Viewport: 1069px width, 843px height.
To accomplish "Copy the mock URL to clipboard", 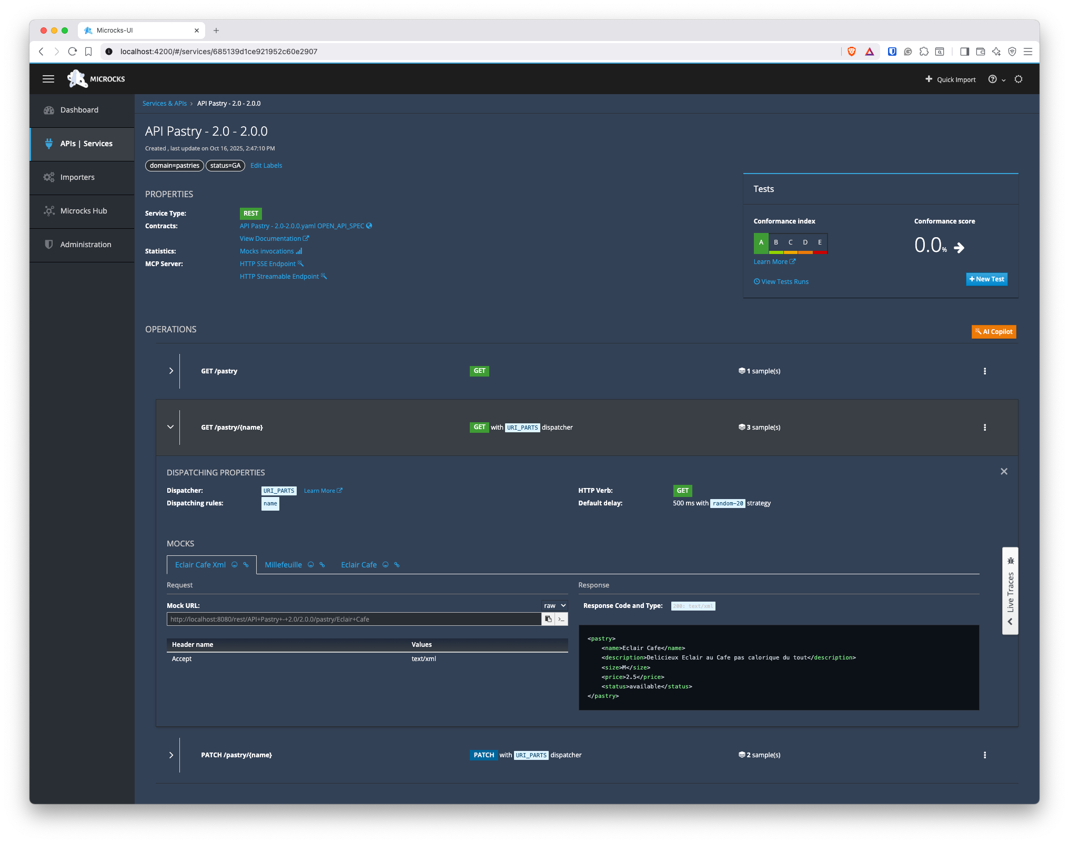I will [548, 619].
